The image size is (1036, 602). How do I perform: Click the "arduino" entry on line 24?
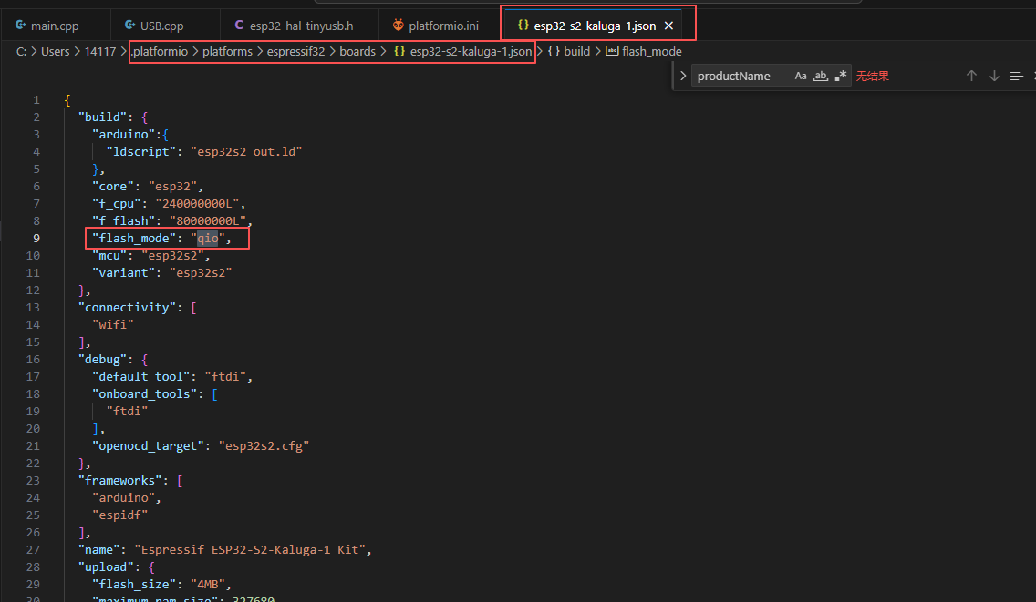click(x=123, y=497)
